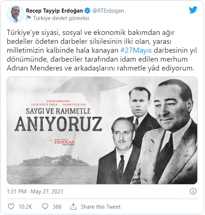Viewport: 205px width, 215px height.
Task: Click the island photo in image
Action: [54, 160]
